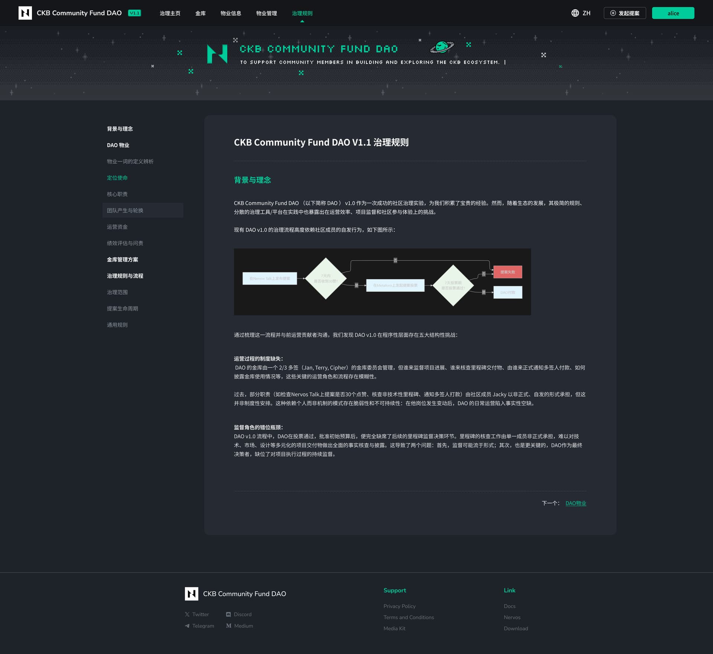Open the ZH language dropdown

(586, 13)
